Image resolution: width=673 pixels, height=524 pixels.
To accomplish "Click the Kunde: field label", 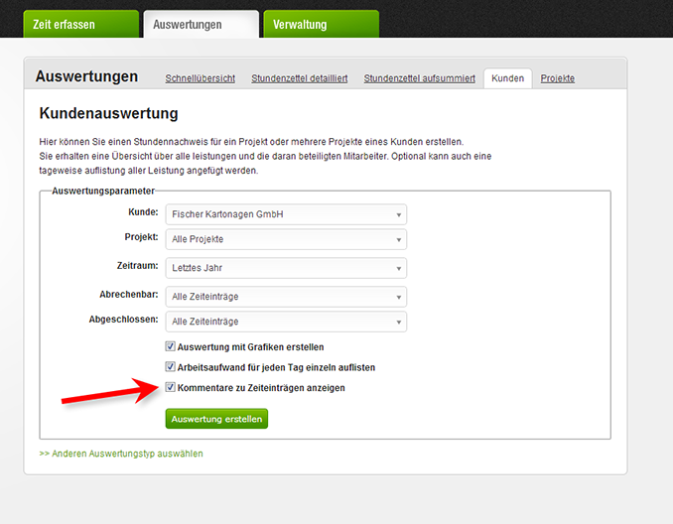I will tap(143, 212).
